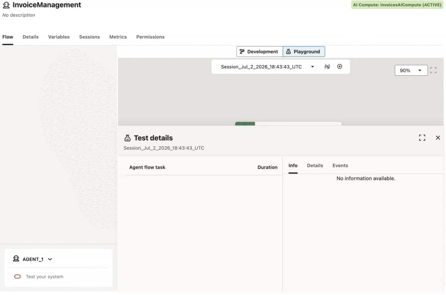Switch to Development mode
The width and height of the screenshot is (446, 295).
pyautogui.click(x=260, y=52)
